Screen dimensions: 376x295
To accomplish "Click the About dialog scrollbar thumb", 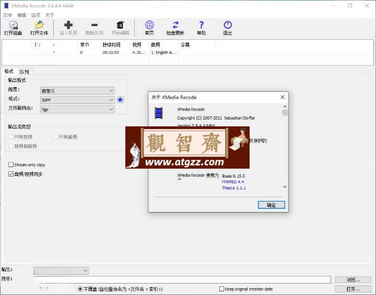I will click(x=285, y=113).
